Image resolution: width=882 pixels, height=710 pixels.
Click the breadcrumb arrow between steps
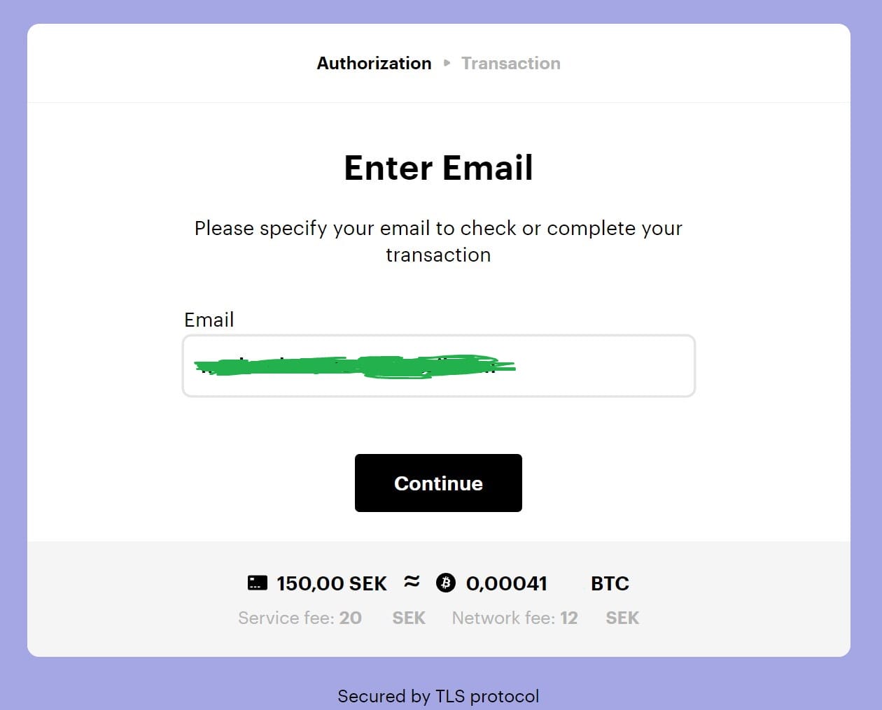(x=447, y=63)
